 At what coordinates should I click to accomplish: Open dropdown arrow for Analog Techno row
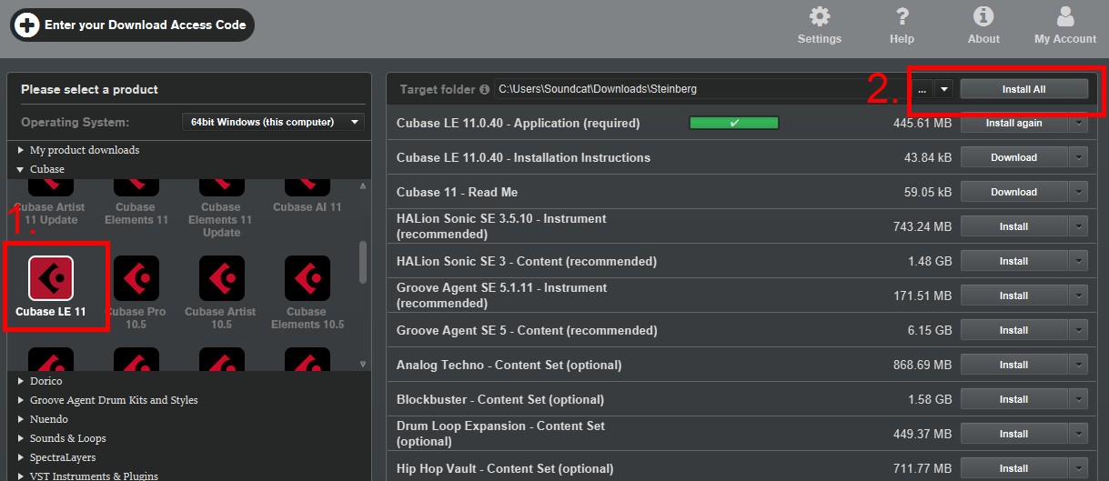pos(1078,365)
